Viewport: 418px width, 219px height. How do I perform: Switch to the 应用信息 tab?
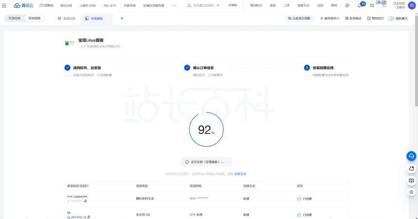tap(67, 18)
